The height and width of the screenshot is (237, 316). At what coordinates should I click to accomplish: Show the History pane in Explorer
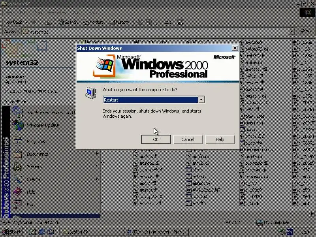pyautogui.click(x=119, y=22)
